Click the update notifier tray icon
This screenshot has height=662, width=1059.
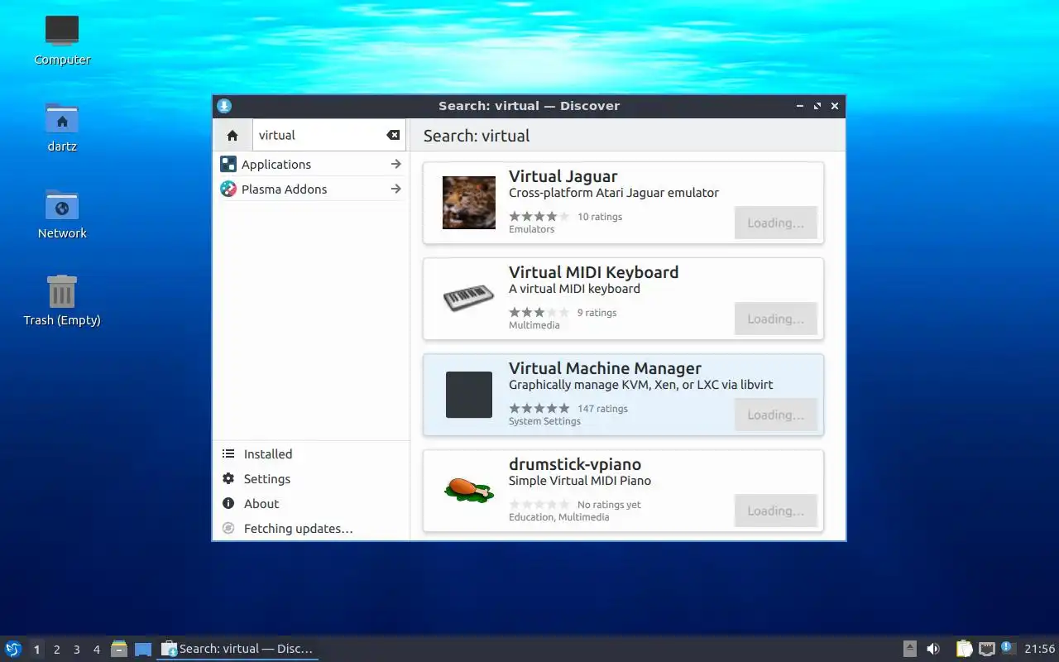point(1007,648)
